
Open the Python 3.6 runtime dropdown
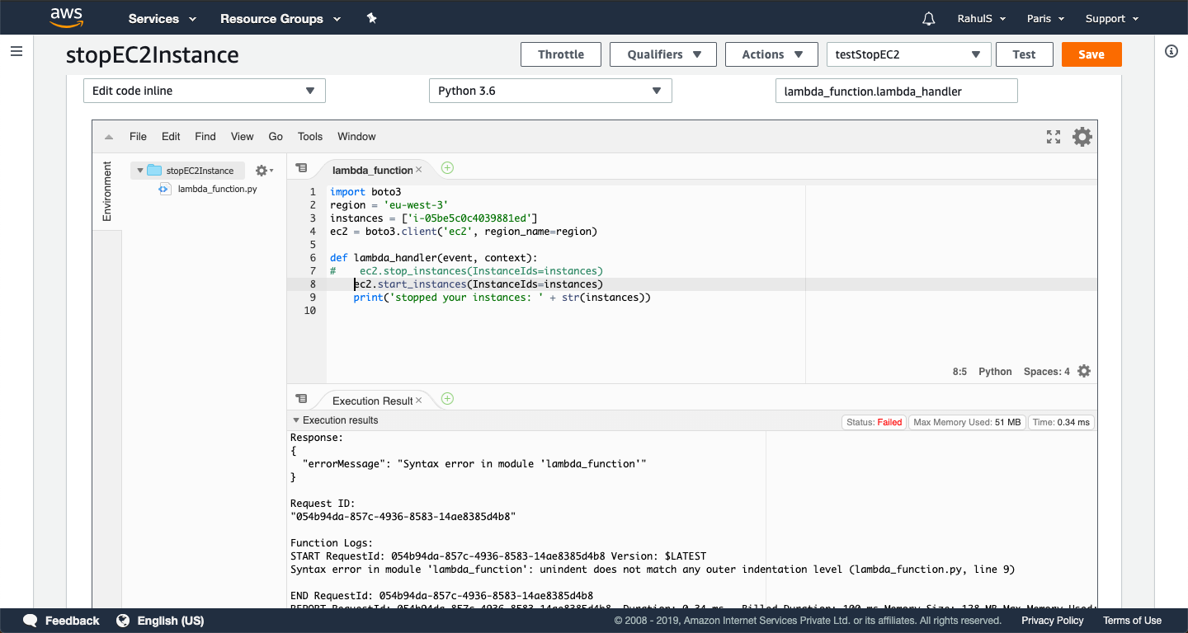point(550,91)
